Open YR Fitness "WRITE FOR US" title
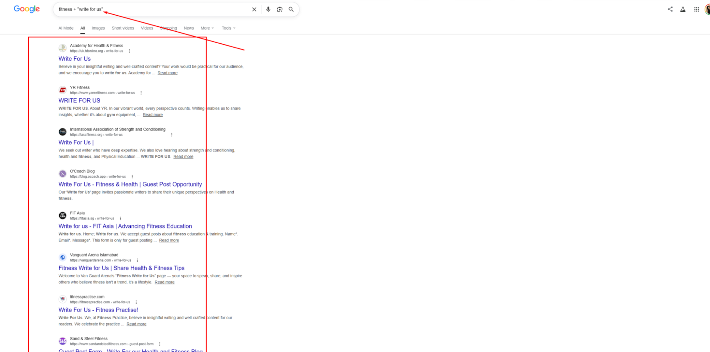Image resolution: width=710 pixels, height=352 pixels. tap(79, 101)
